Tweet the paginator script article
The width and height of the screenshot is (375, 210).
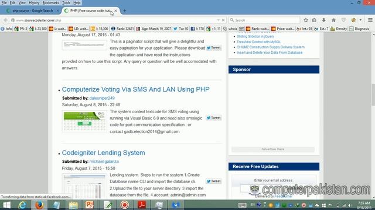(213, 48)
